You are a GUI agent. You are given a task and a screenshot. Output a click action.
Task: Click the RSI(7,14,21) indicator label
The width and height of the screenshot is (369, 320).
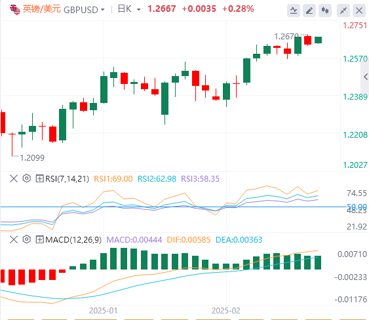click(68, 179)
